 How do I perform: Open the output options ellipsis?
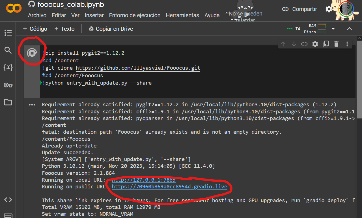(32, 105)
